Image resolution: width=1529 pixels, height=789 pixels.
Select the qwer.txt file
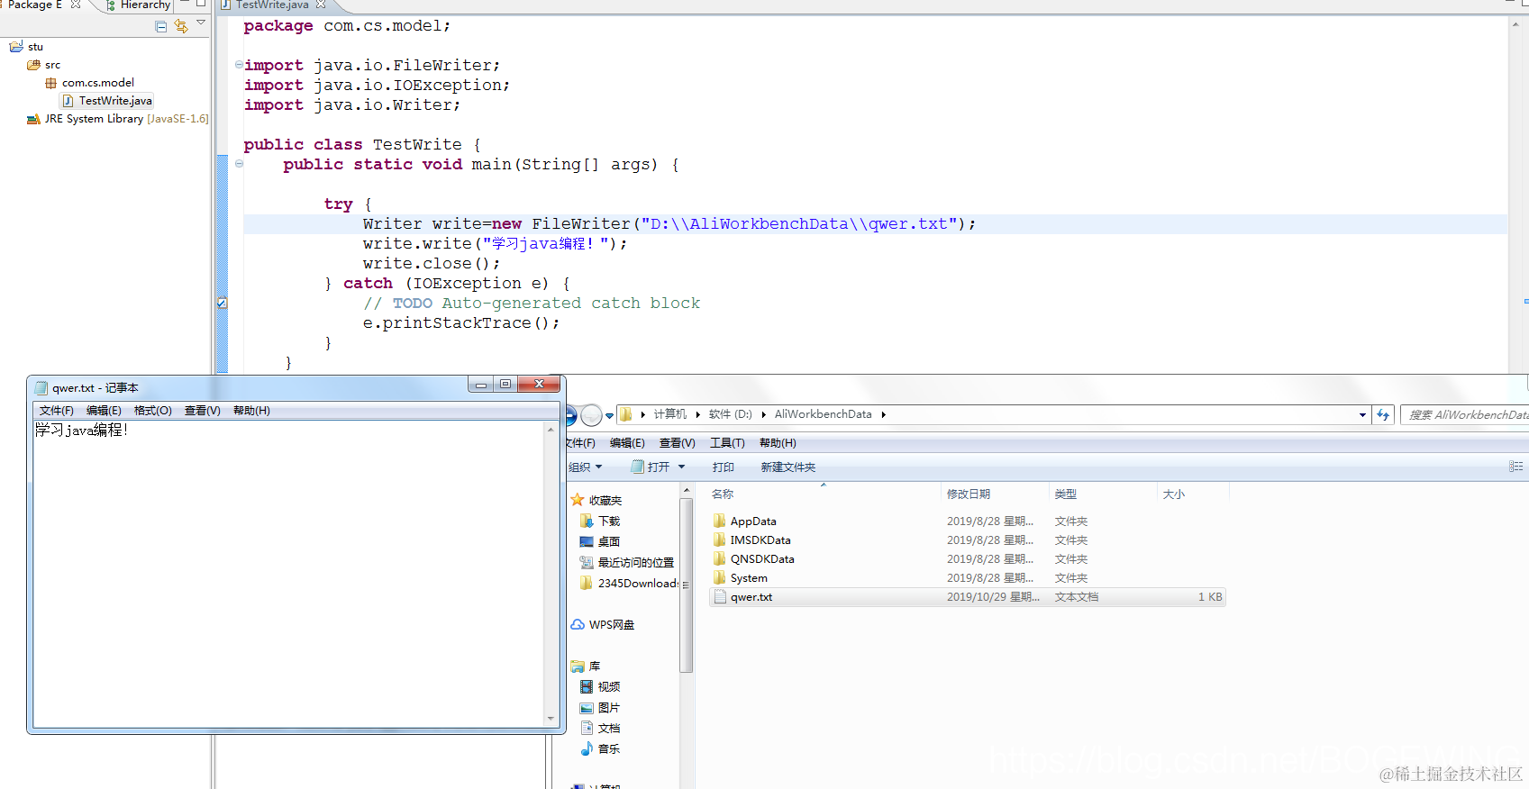(x=966, y=597)
